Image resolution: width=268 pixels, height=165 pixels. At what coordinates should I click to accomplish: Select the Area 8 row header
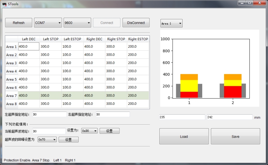click(11, 104)
